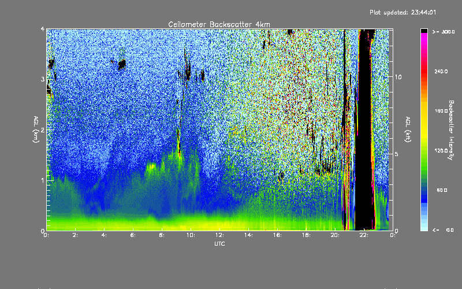Click the '3' km tick label on the left axis
This screenshot has width=462, height=289.
click(x=43, y=80)
